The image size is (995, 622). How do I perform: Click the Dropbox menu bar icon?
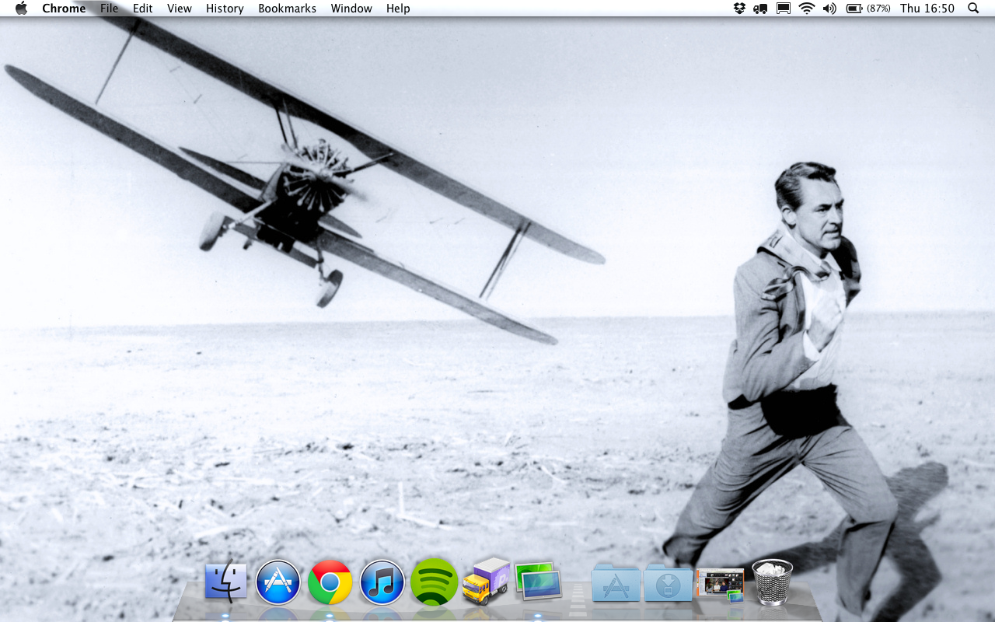point(739,9)
